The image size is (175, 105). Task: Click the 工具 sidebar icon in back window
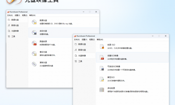click(9, 36)
